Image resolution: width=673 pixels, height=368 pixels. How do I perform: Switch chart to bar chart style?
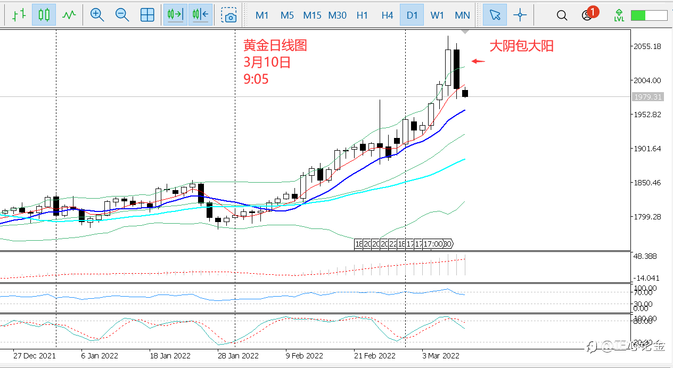coord(19,15)
